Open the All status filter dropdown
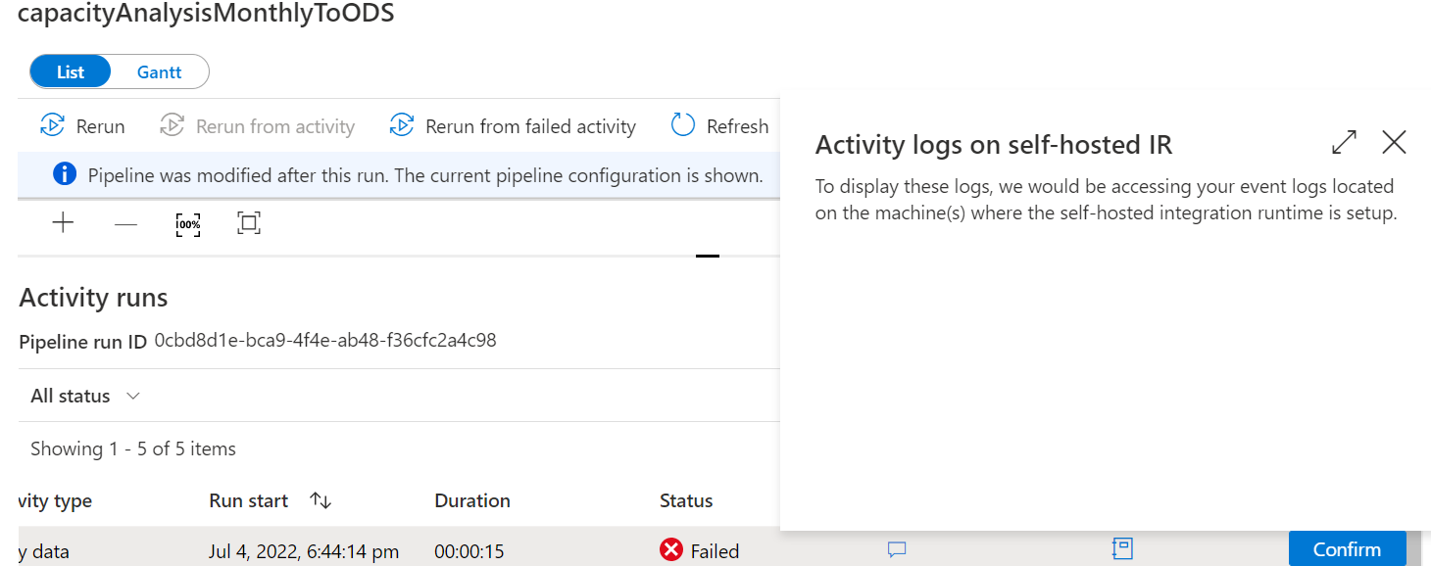Viewport: 1431px width, 566px height. 84,396
